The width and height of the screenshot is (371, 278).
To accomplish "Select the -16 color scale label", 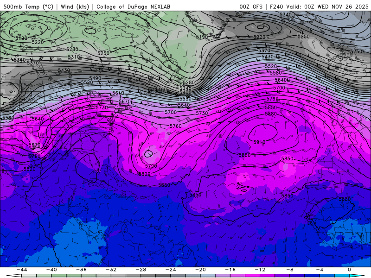I will tap(230, 270).
